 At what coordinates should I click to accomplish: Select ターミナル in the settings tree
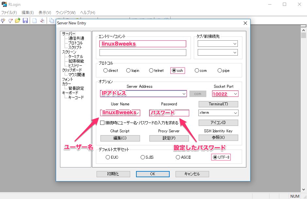point(76,57)
